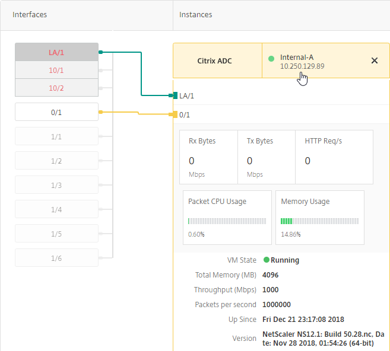The image size is (390, 351).
Task: Click the yellow 0/1 connector square
Action: tap(175, 114)
